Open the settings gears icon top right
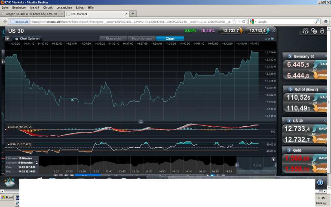 click(x=314, y=31)
